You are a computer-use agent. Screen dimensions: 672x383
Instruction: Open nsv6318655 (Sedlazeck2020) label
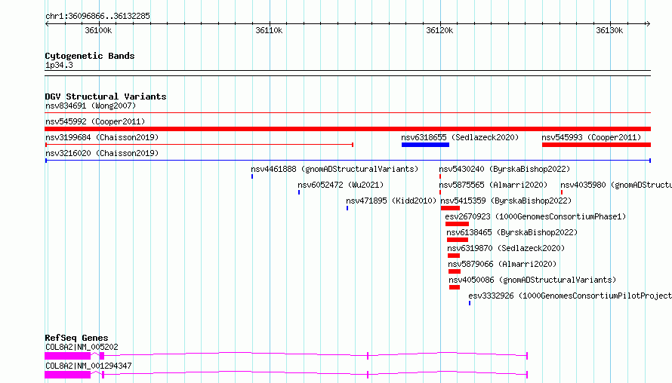click(x=460, y=137)
